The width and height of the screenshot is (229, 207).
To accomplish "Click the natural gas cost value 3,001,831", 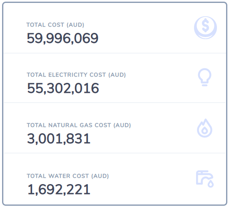I will (x=59, y=139).
